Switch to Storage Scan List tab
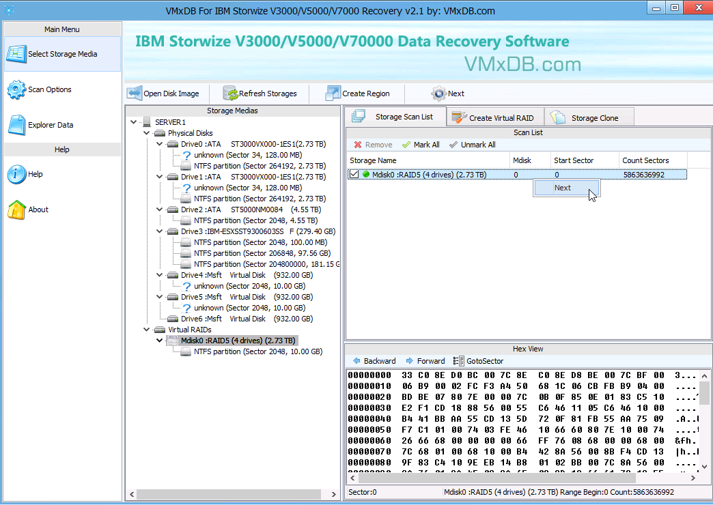This screenshot has width=713, height=505. (x=395, y=117)
